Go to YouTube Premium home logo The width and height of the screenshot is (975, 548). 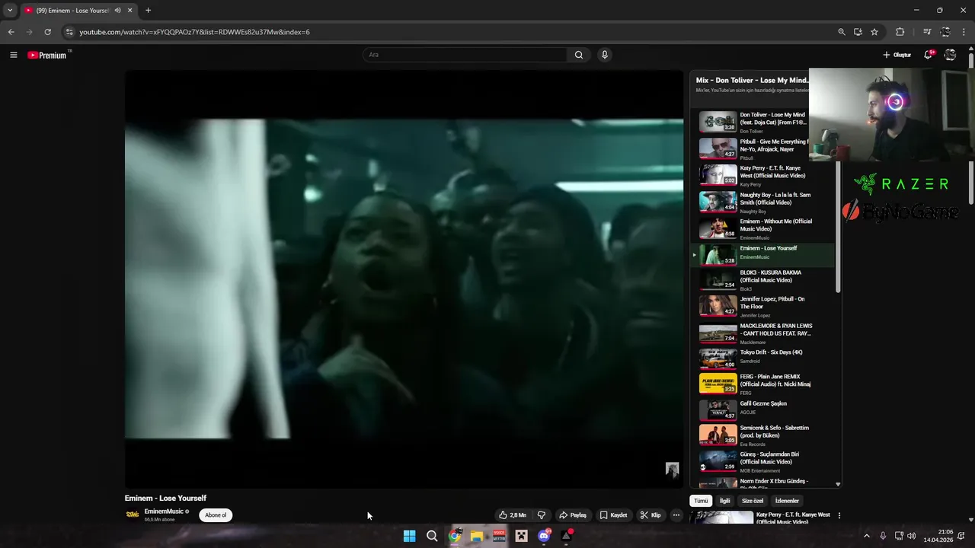47,55
